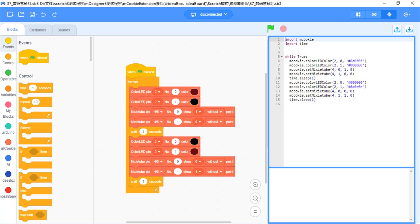Redo the last action
The width and height of the screenshot is (420, 224).
(54, 14)
